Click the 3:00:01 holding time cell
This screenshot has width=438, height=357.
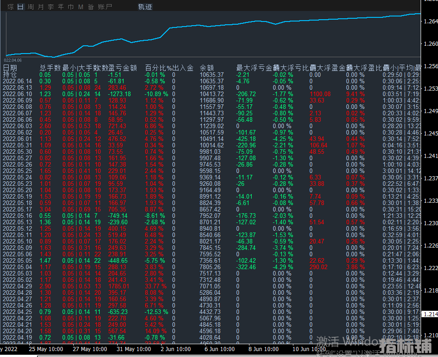tap(393, 171)
